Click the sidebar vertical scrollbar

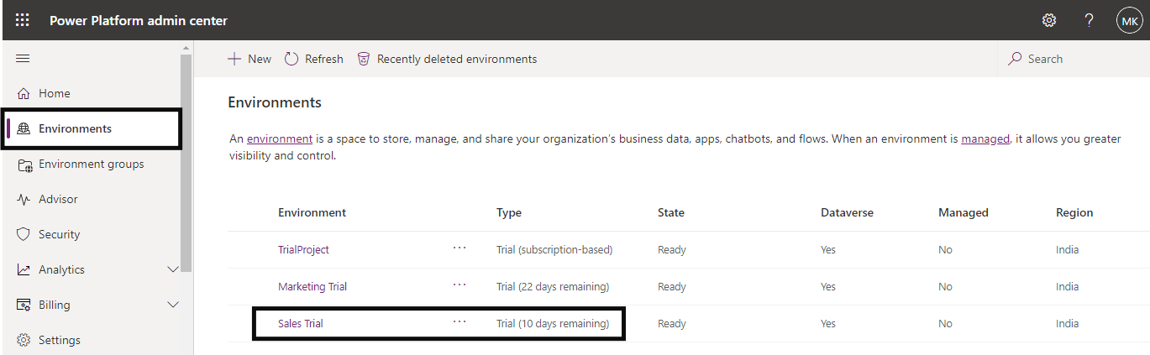186,168
